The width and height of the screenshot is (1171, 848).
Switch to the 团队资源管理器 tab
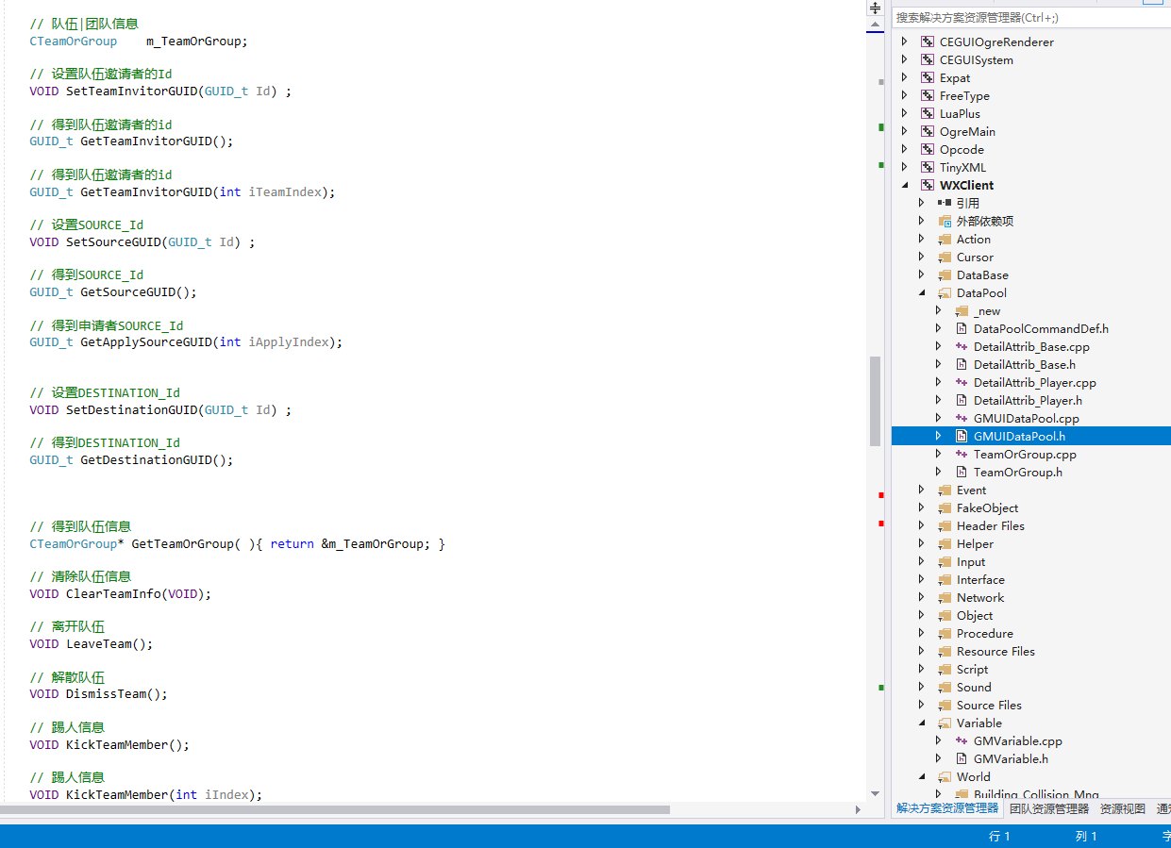point(1048,808)
